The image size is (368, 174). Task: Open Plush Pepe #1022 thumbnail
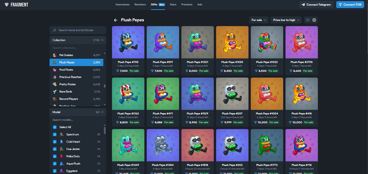pyautogui.click(x=267, y=42)
